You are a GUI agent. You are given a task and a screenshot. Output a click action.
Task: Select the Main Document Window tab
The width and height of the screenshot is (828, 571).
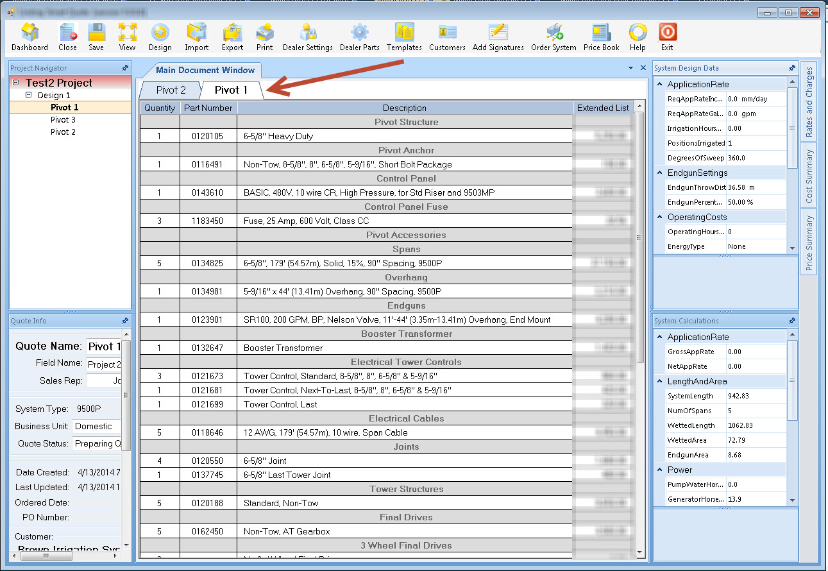[x=205, y=70]
